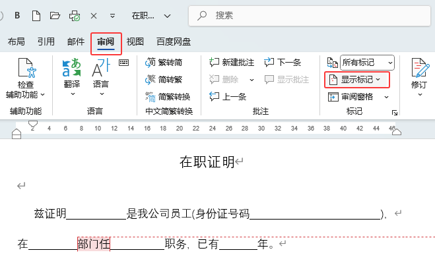435x267 pixels.
Task: Click the tracked change 部门任 text
Action: point(94,244)
